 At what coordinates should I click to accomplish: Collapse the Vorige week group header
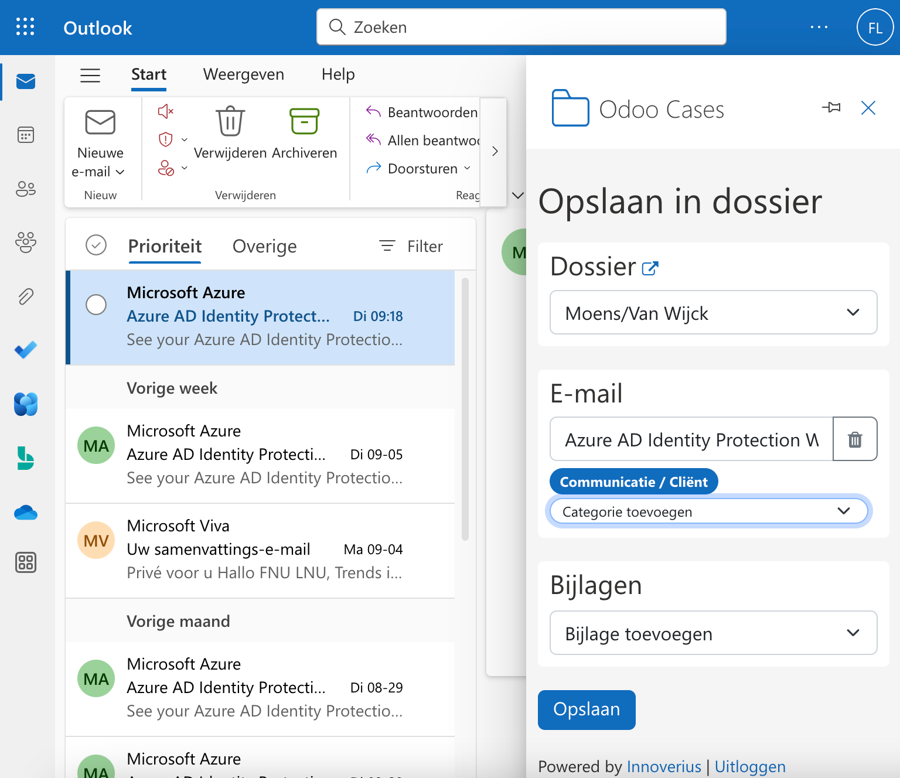pos(260,388)
